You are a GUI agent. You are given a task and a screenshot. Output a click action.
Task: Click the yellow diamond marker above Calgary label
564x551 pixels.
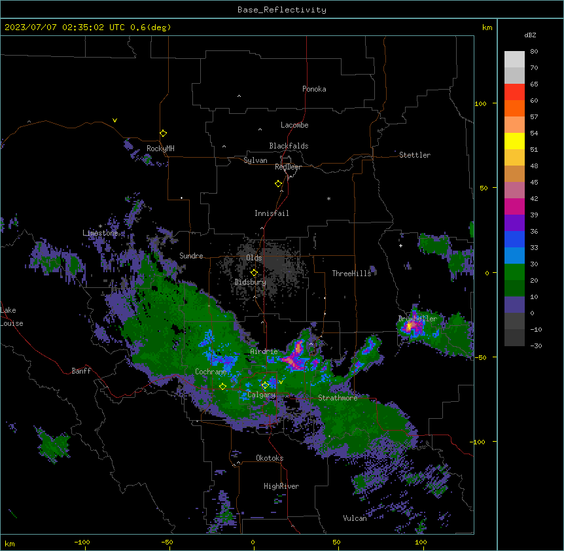point(265,385)
